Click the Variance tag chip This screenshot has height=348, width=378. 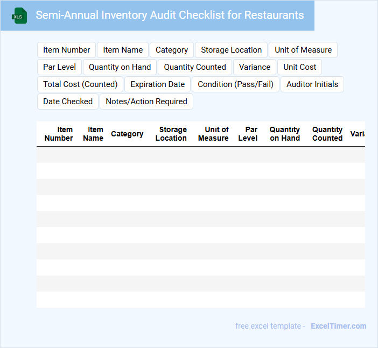point(255,67)
